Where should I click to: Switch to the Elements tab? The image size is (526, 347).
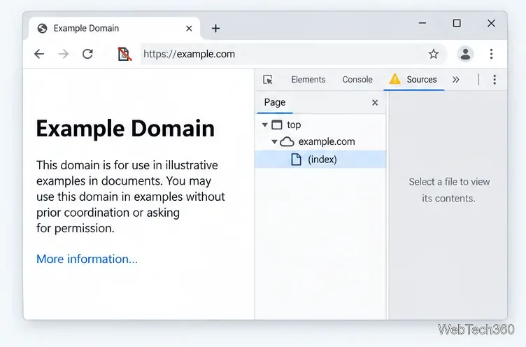[308, 80]
